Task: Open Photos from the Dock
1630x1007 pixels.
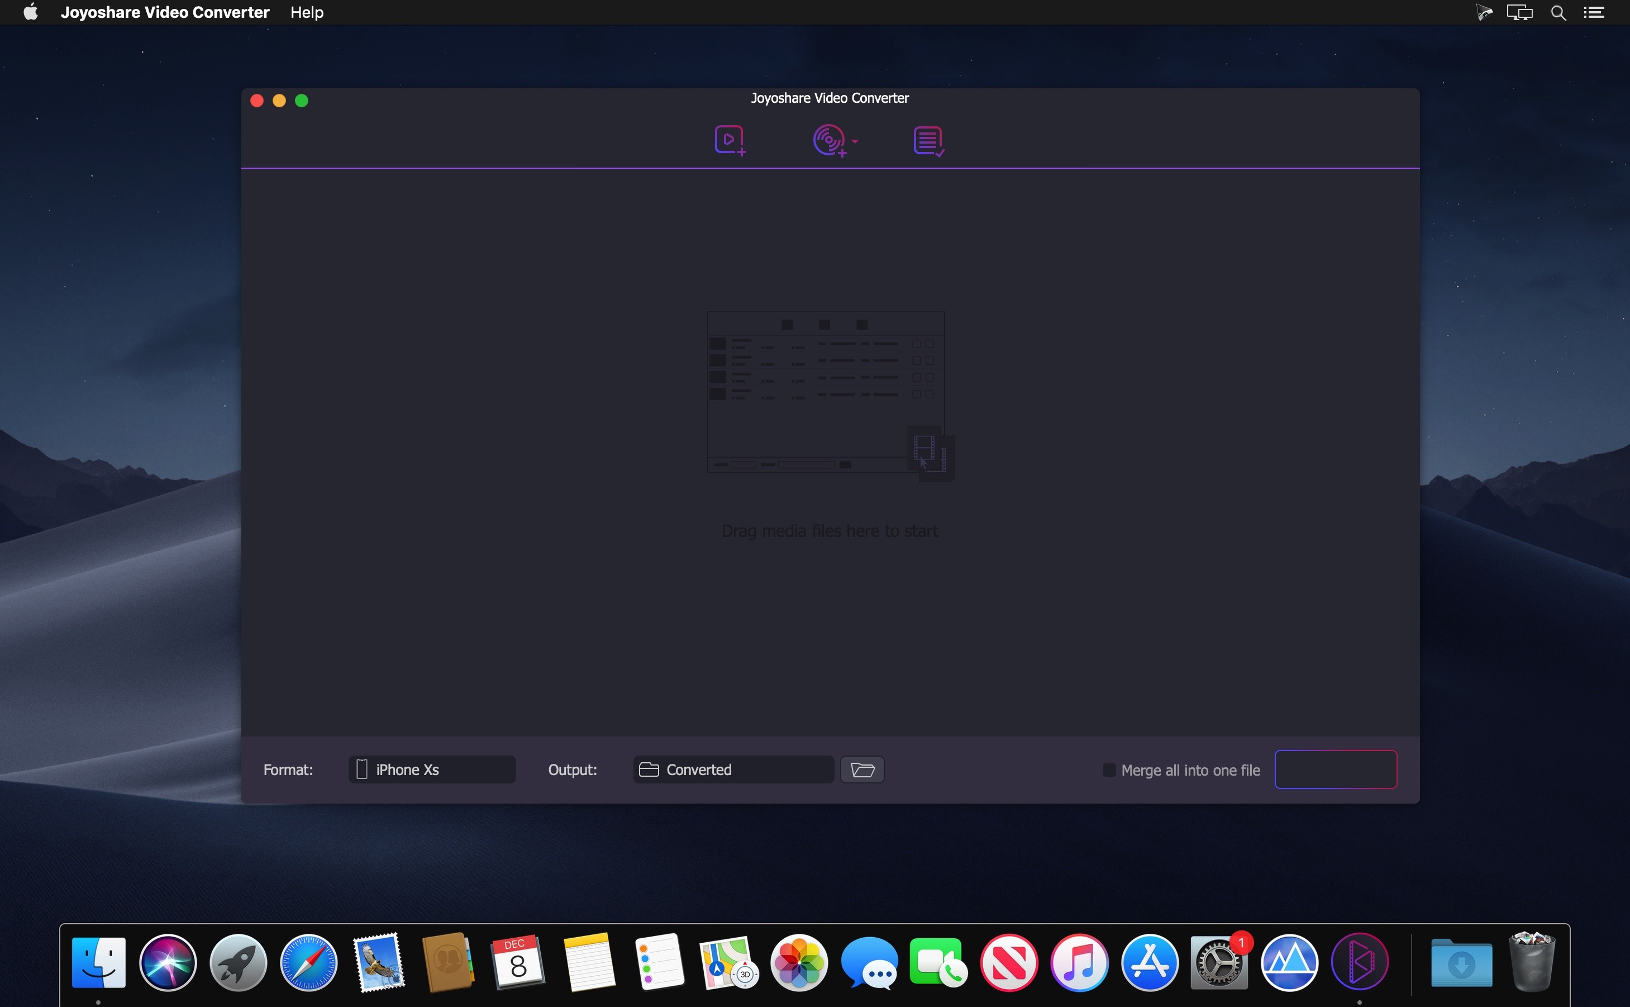Action: (x=799, y=962)
